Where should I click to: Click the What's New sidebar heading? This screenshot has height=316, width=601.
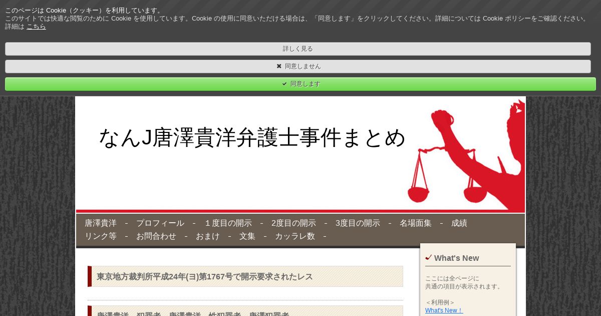[456, 258]
